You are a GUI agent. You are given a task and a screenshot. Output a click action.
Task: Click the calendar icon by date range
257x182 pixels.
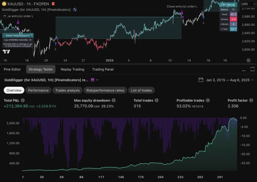point(201,80)
